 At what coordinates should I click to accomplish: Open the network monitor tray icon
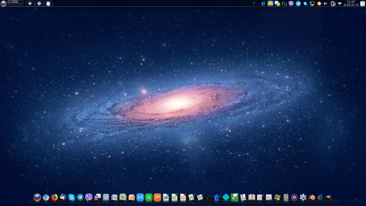click(312, 3)
